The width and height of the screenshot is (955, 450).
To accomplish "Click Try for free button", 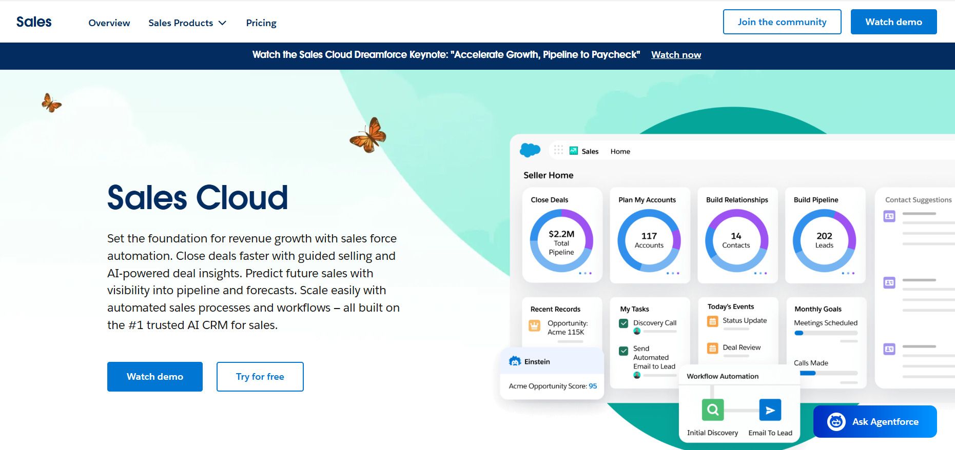I will 260,377.
